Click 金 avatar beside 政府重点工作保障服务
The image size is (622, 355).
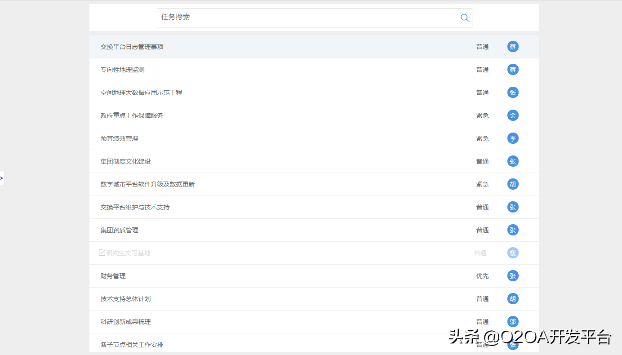tap(513, 115)
